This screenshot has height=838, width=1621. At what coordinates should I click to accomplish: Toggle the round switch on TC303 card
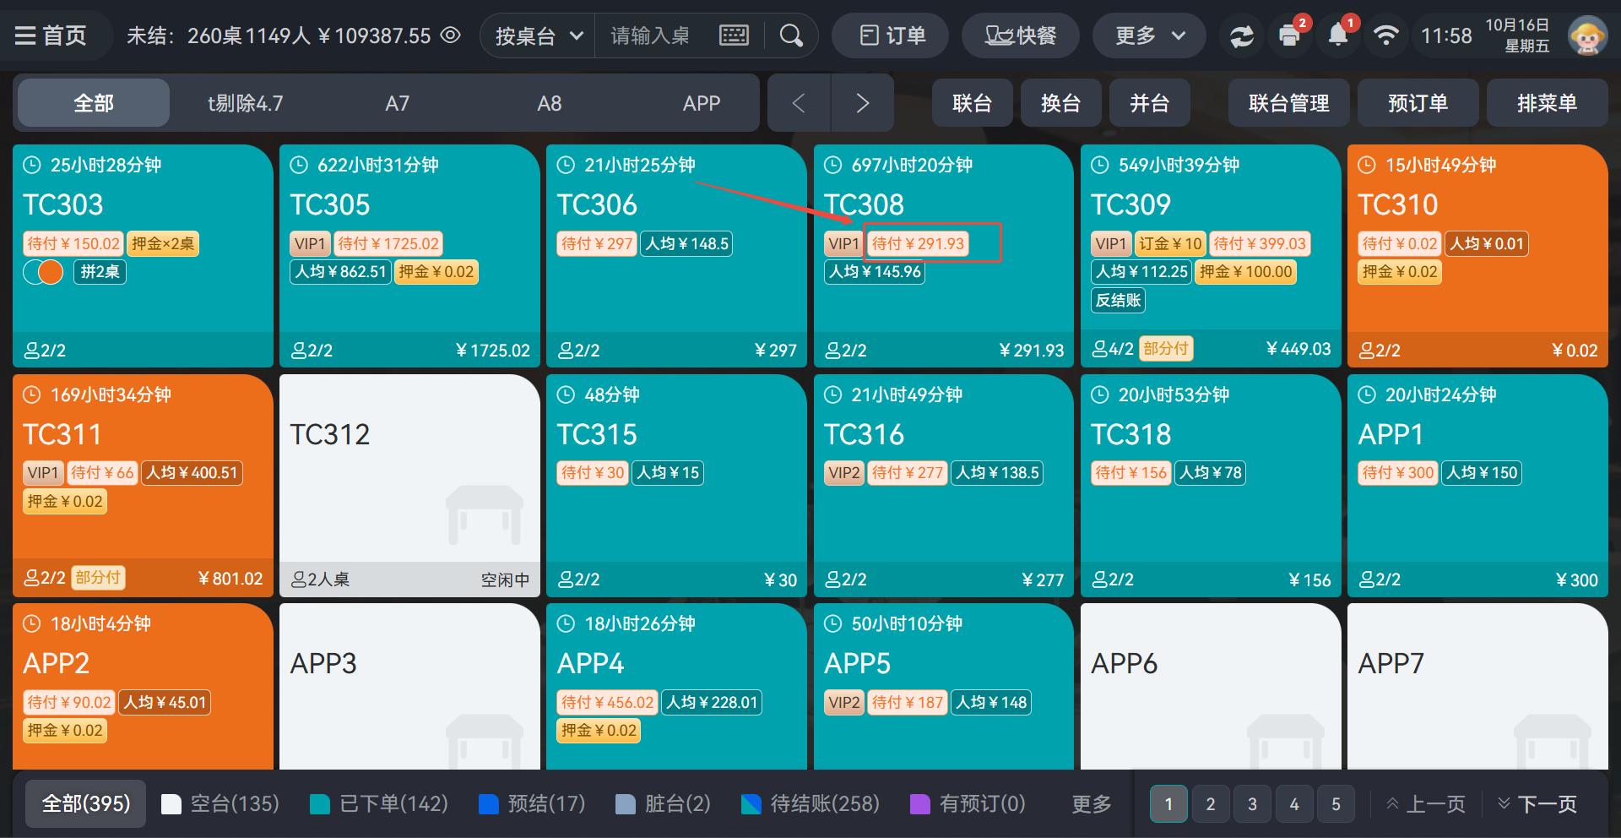[43, 272]
